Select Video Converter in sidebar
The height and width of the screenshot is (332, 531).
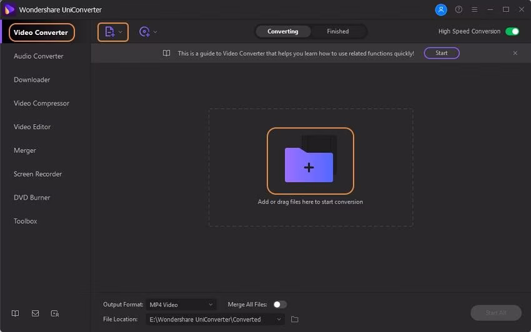pyautogui.click(x=41, y=32)
